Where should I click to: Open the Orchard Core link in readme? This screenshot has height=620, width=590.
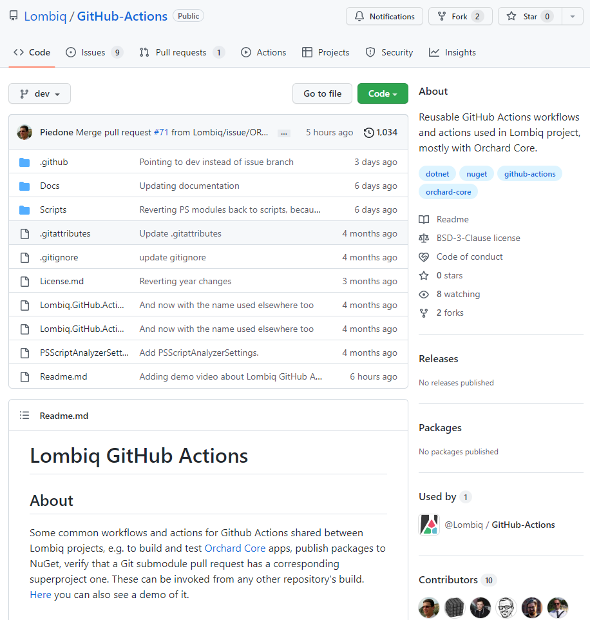pos(234,548)
